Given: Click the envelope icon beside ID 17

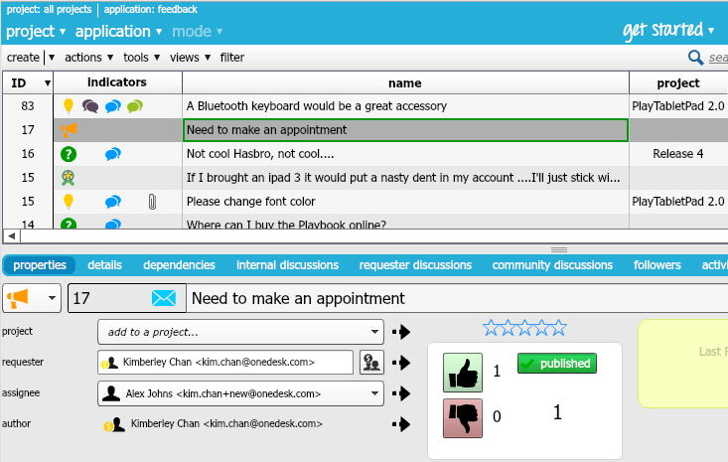Looking at the screenshot, I should tap(164, 298).
